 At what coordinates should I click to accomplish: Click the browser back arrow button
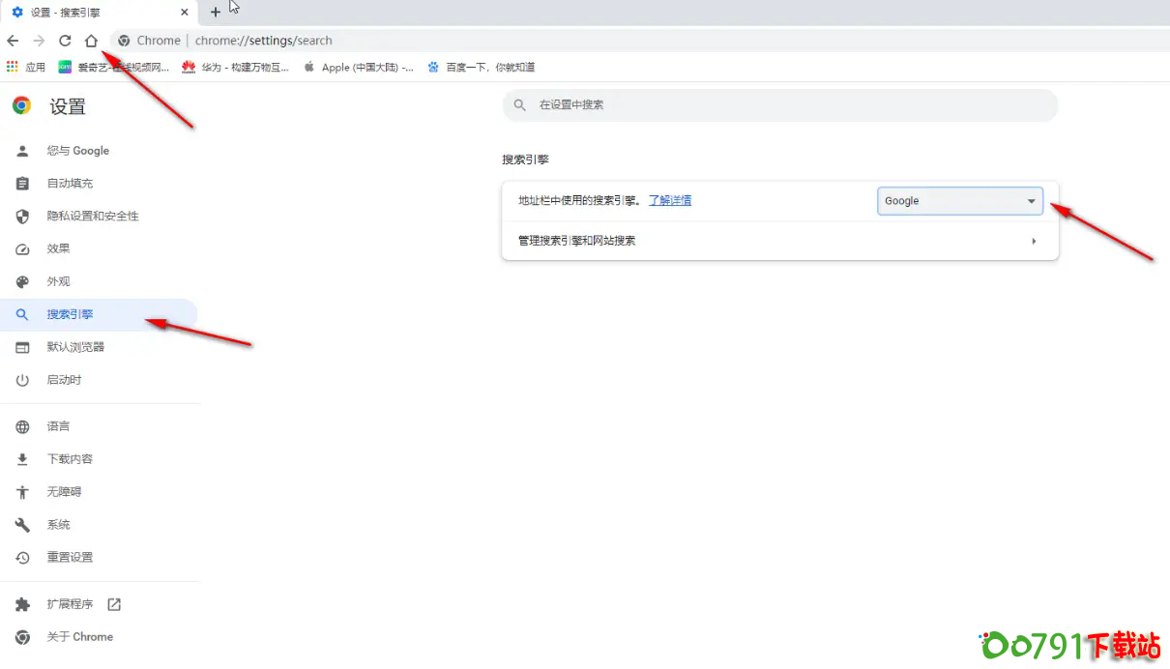(13, 41)
